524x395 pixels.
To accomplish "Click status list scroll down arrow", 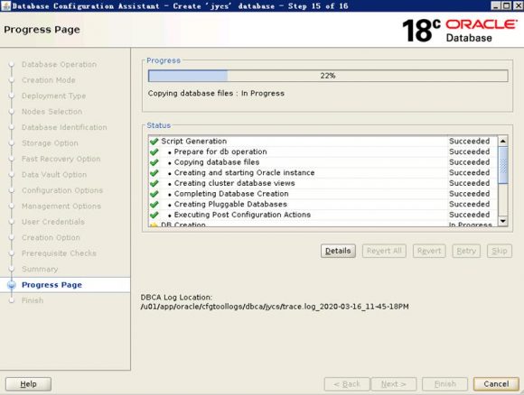I will point(502,221).
